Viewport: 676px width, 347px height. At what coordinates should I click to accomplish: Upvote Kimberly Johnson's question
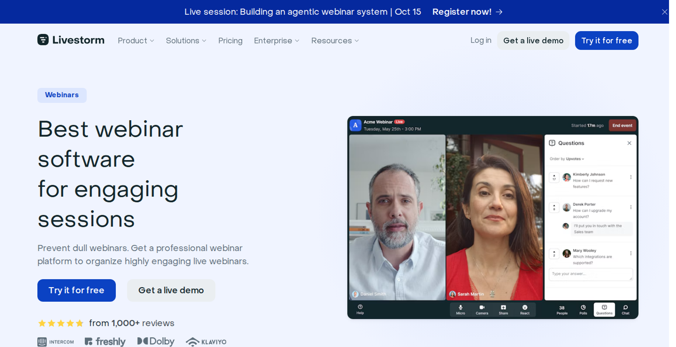click(x=554, y=178)
